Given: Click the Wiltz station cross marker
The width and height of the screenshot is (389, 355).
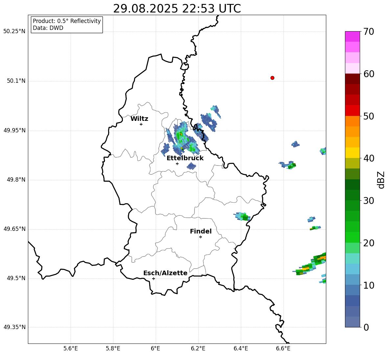Looking at the screenshot, I should tap(141, 124).
